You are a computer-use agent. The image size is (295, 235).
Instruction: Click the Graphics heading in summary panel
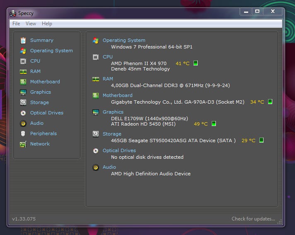coord(113,112)
